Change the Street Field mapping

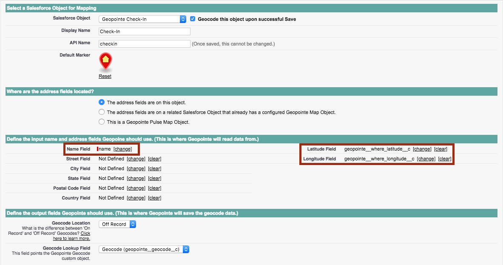click(136, 159)
